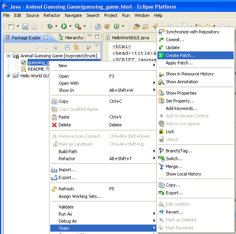Minimize the Package Explorer view
The width and height of the screenshot is (236, 234).
point(90,36)
